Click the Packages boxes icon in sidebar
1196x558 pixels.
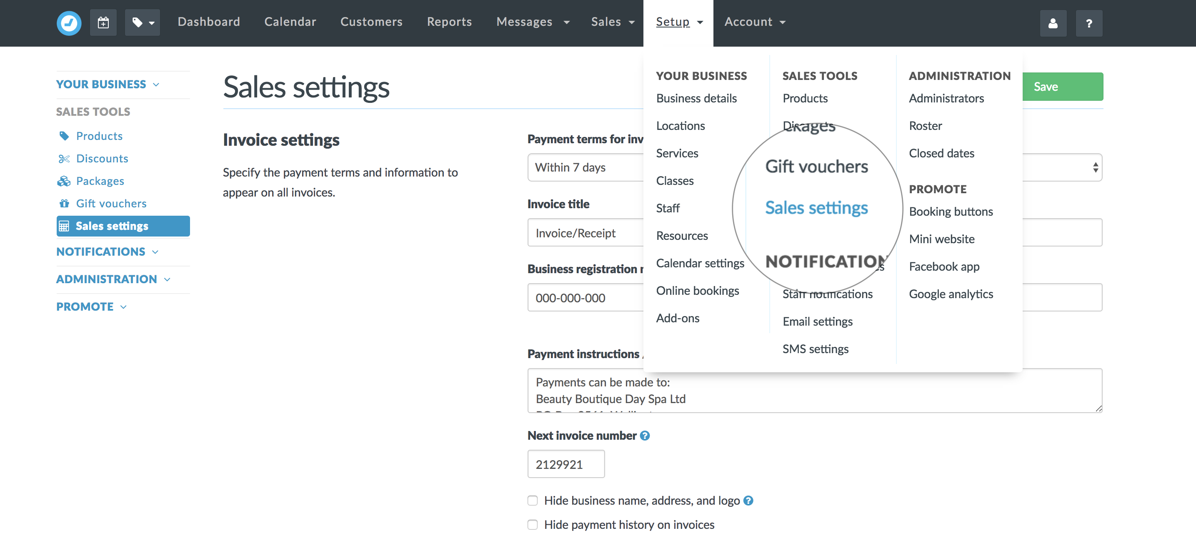coord(64,181)
